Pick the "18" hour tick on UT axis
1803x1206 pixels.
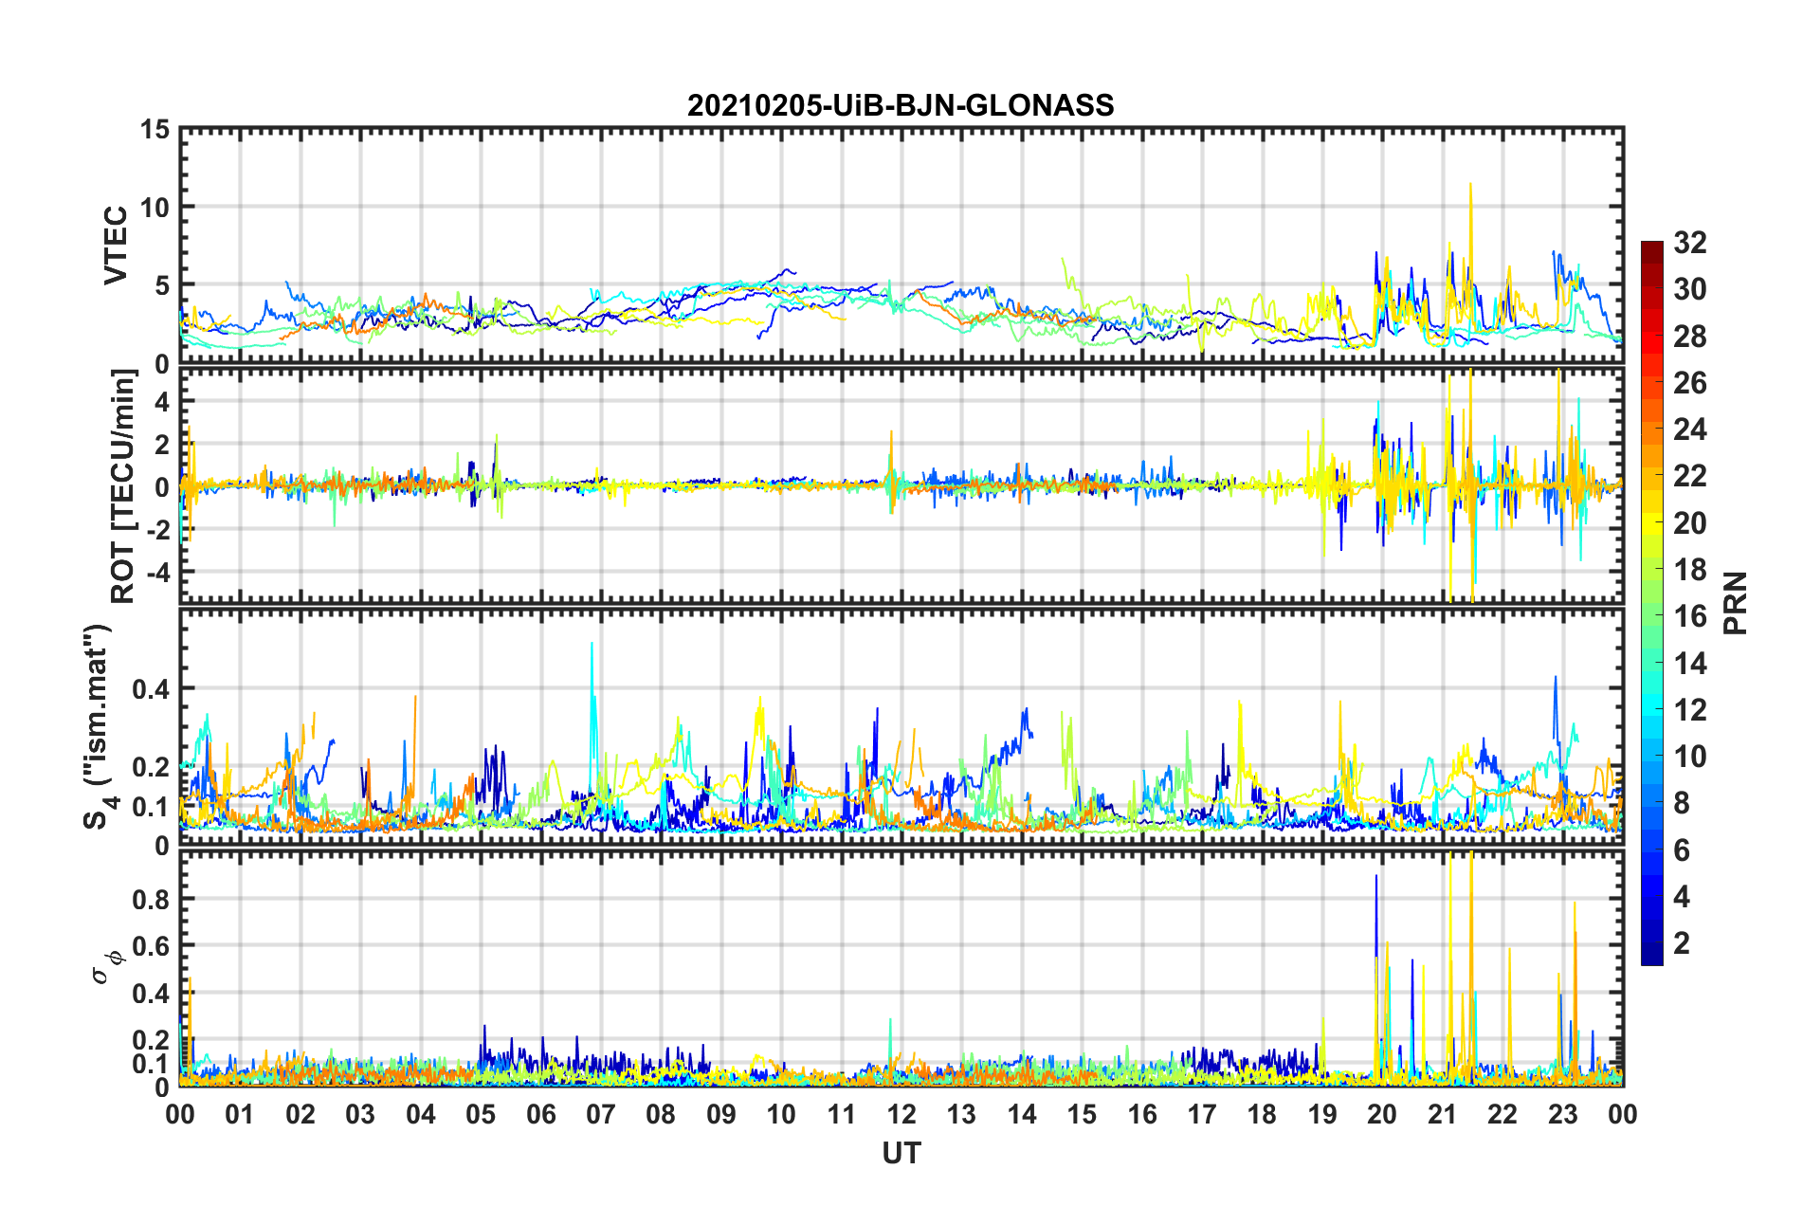pyautogui.click(x=1262, y=1114)
